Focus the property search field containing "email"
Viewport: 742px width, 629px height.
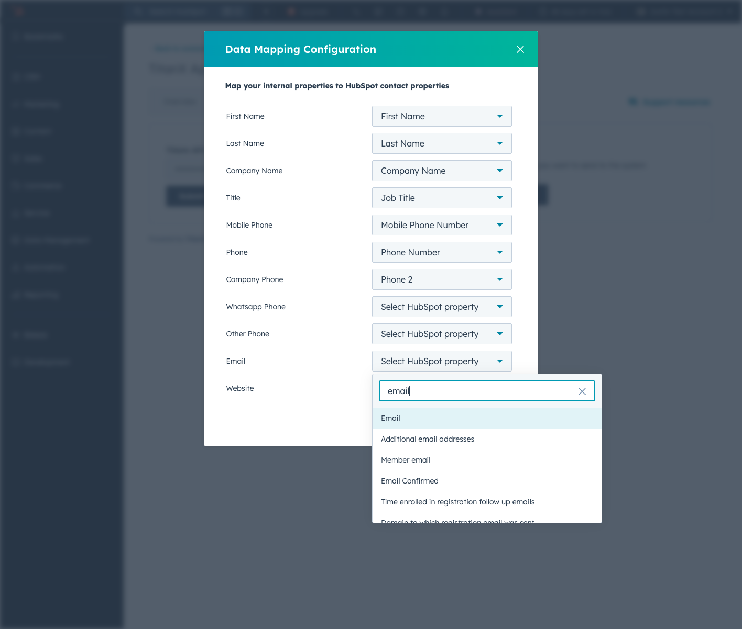coord(487,391)
